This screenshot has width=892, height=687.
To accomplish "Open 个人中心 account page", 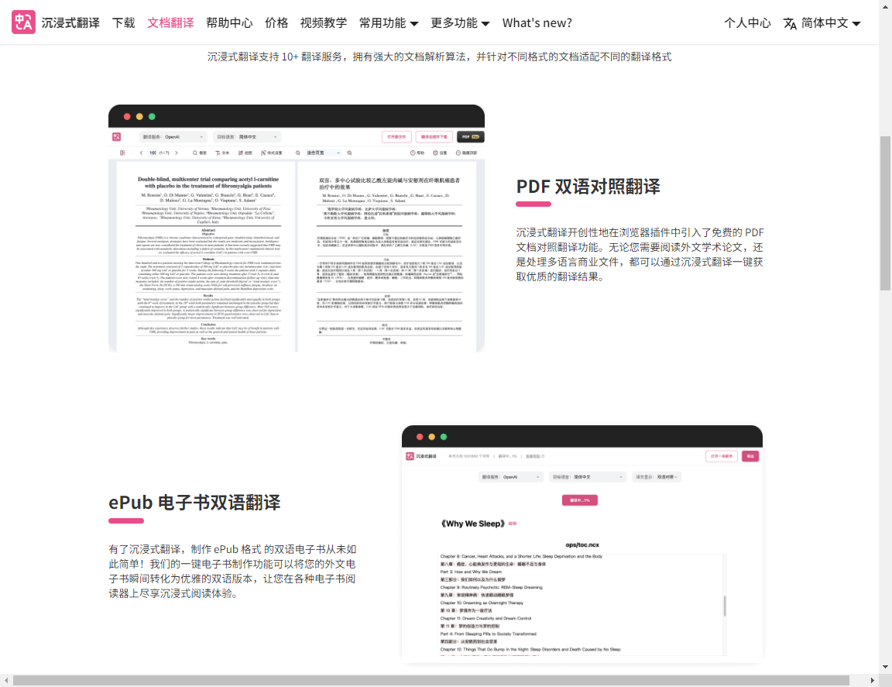I will pyautogui.click(x=747, y=22).
